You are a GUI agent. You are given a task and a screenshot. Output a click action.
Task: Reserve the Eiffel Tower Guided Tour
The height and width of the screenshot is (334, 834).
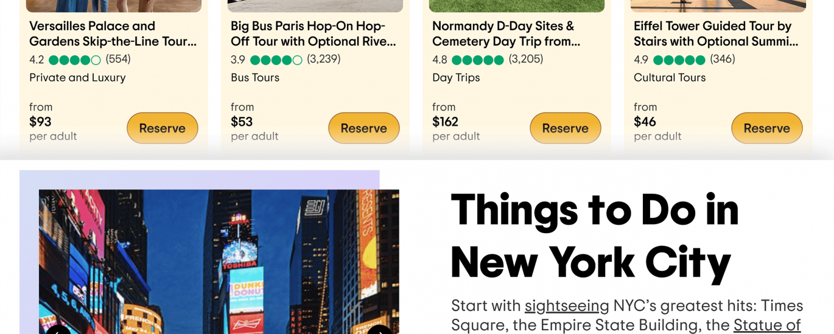[766, 128]
